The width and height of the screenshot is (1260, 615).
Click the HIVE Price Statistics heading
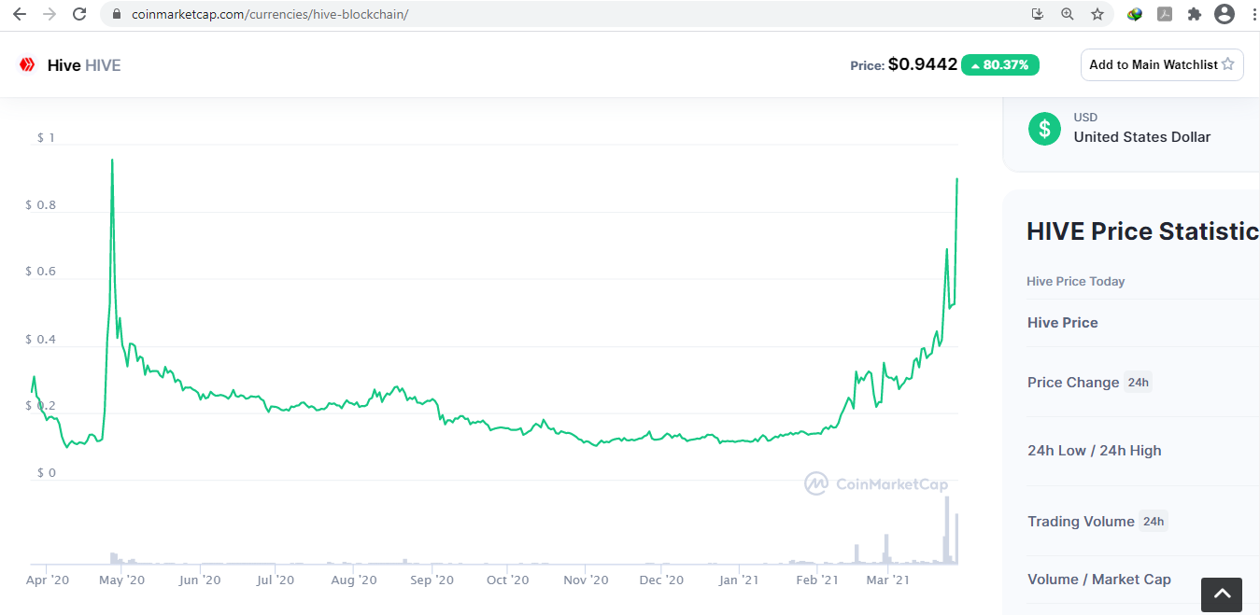[1142, 231]
